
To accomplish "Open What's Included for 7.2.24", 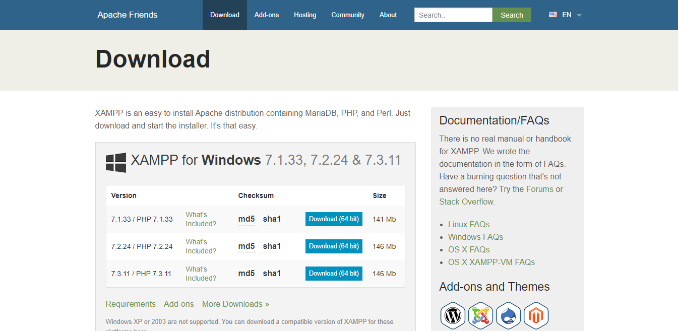I will pos(201,246).
